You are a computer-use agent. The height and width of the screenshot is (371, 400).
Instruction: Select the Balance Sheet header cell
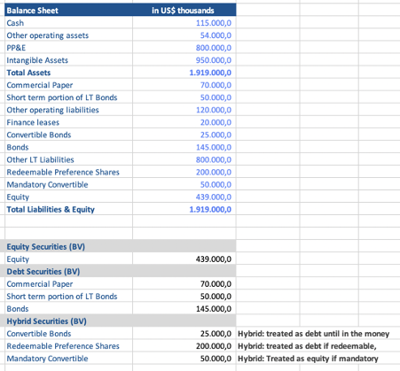point(68,11)
